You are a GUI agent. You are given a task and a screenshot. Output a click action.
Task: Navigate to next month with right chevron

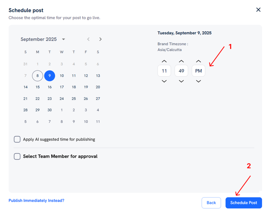(x=100, y=39)
